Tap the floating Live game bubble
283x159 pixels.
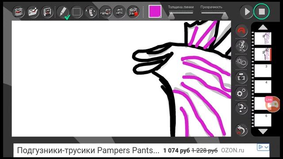[273, 104]
